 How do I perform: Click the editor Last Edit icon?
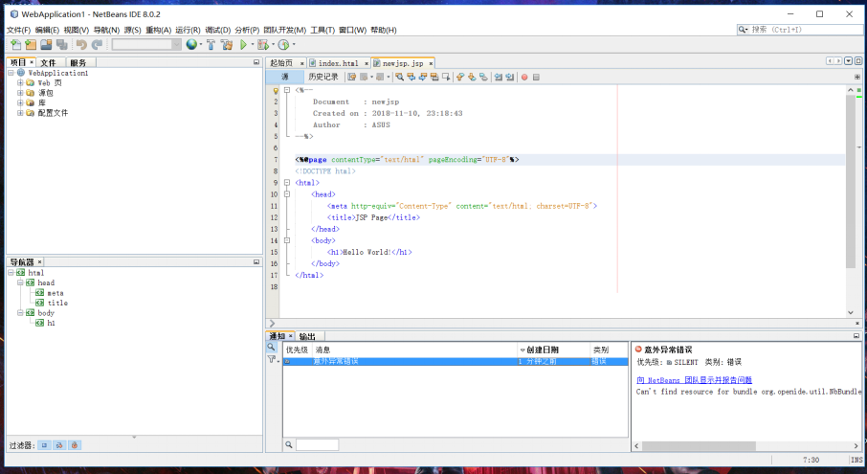[x=351, y=77]
